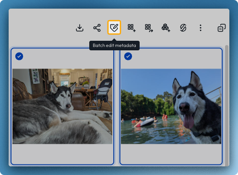Click the grid-with-arrow move to collection icon
This screenshot has height=175, width=238.
(149, 28)
